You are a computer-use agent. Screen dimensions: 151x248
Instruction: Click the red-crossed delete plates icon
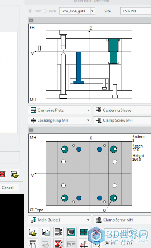tap(58, 244)
